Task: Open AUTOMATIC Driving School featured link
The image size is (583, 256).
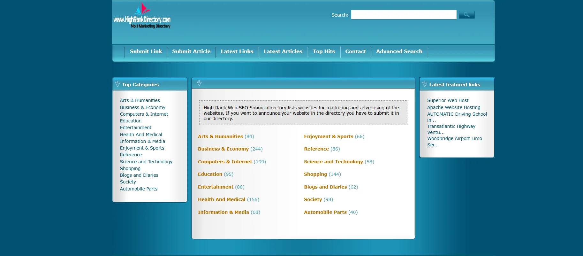Action: (x=457, y=117)
